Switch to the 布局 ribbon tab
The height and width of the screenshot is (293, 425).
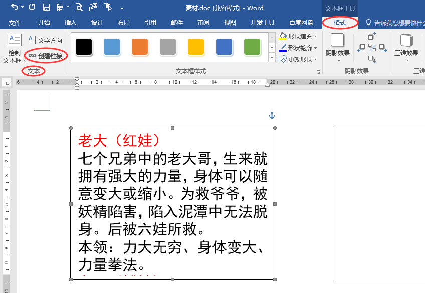point(124,23)
